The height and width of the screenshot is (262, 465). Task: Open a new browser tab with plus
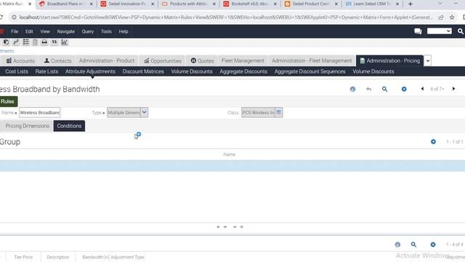pyautogui.click(x=410, y=4)
